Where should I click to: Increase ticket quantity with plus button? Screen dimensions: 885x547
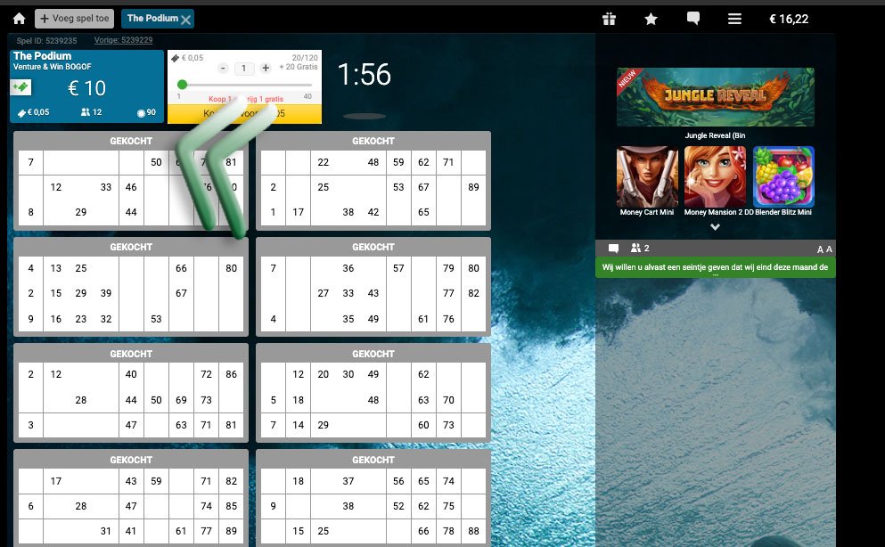pos(266,69)
